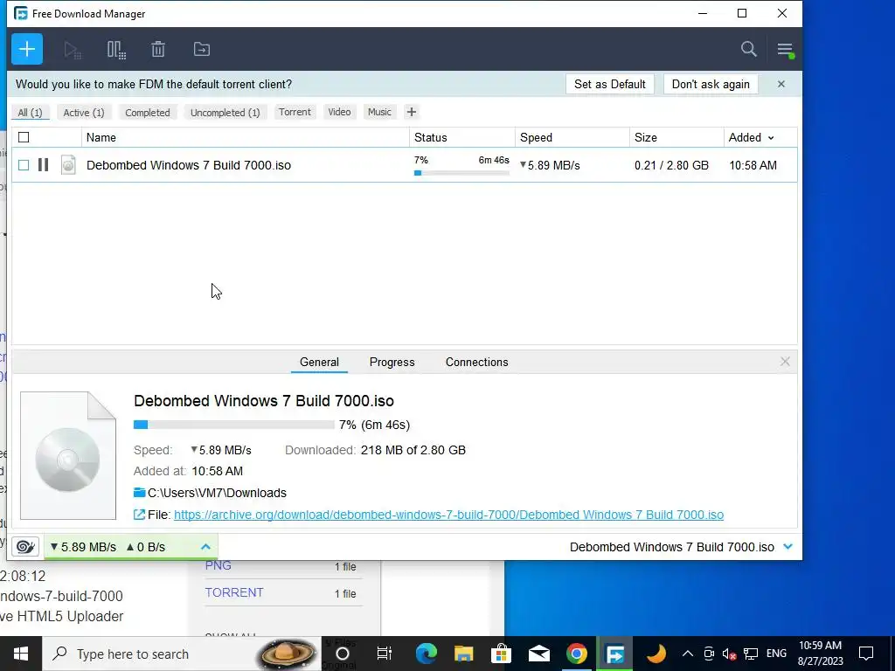Toggle snail mode icon in status bar
Screen dimensions: 895x671
tap(25, 547)
